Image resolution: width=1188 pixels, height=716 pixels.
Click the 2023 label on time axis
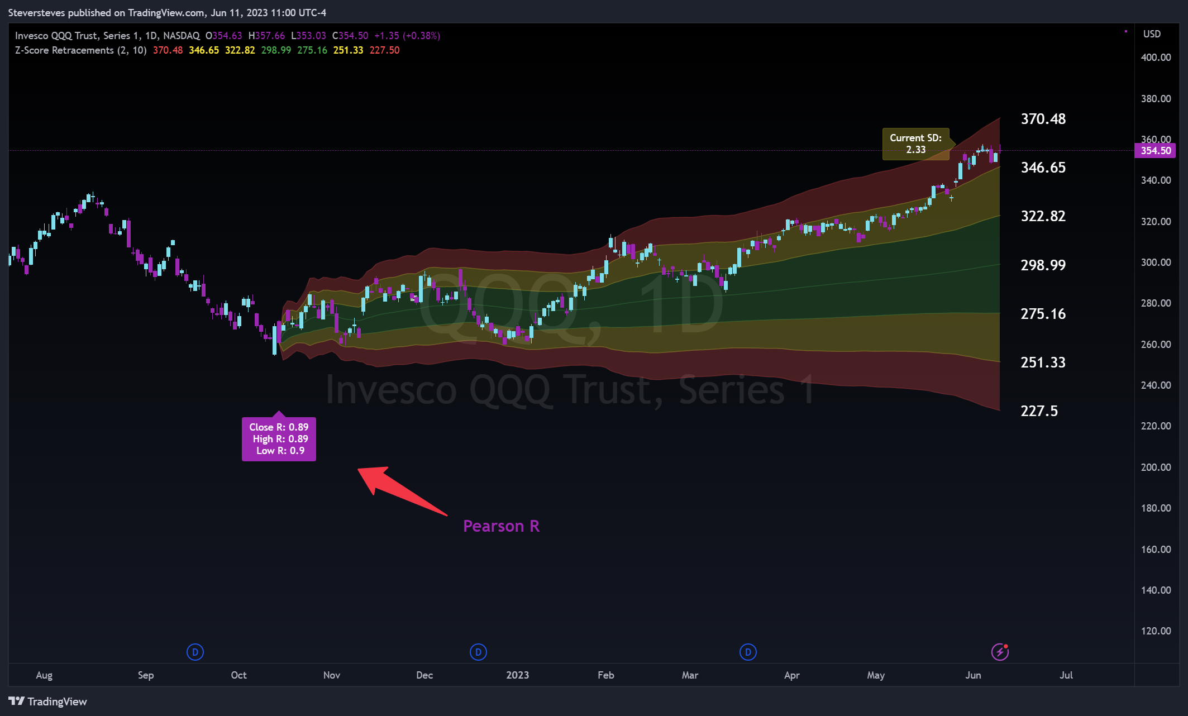[x=517, y=675]
